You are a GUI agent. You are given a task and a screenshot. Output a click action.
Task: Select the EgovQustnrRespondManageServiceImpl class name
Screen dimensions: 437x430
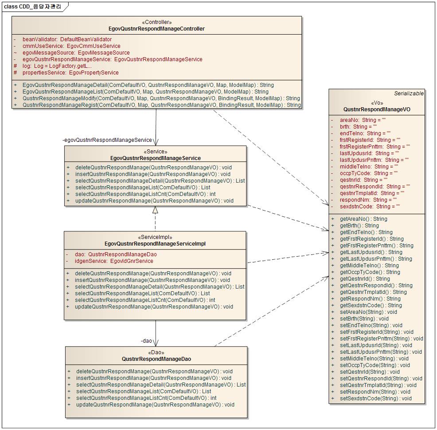pyautogui.click(x=155, y=244)
